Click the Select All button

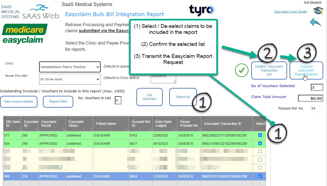point(183,97)
